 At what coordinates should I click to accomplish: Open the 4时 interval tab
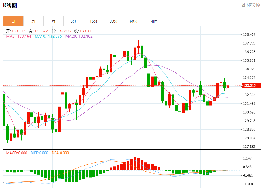154,21
